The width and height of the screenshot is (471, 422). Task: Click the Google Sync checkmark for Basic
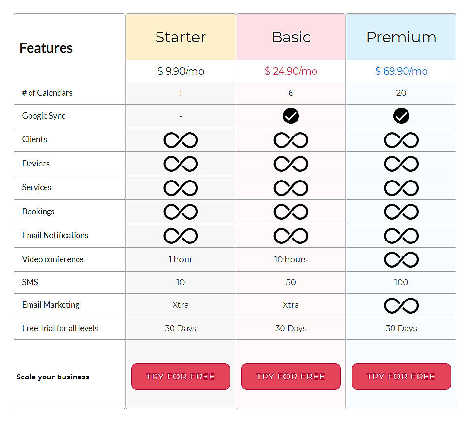pyautogui.click(x=291, y=116)
